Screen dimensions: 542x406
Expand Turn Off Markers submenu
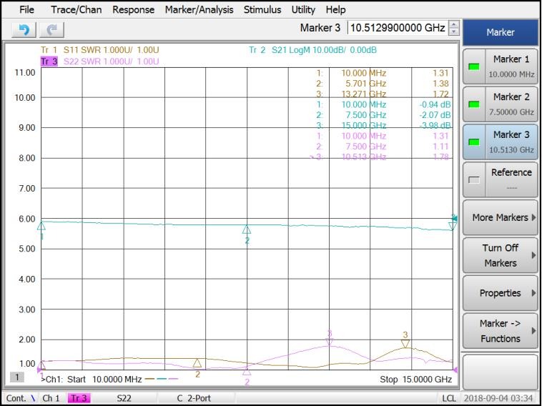501,255
